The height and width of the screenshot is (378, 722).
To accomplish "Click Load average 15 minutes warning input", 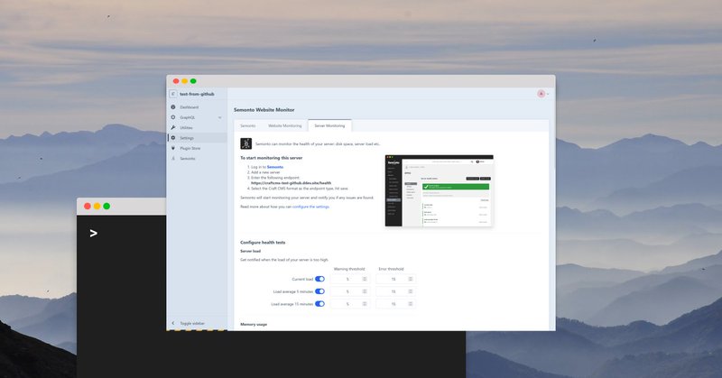I will pyautogui.click(x=349, y=304).
